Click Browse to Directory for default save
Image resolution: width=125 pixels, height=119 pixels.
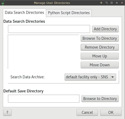tap(100, 99)
